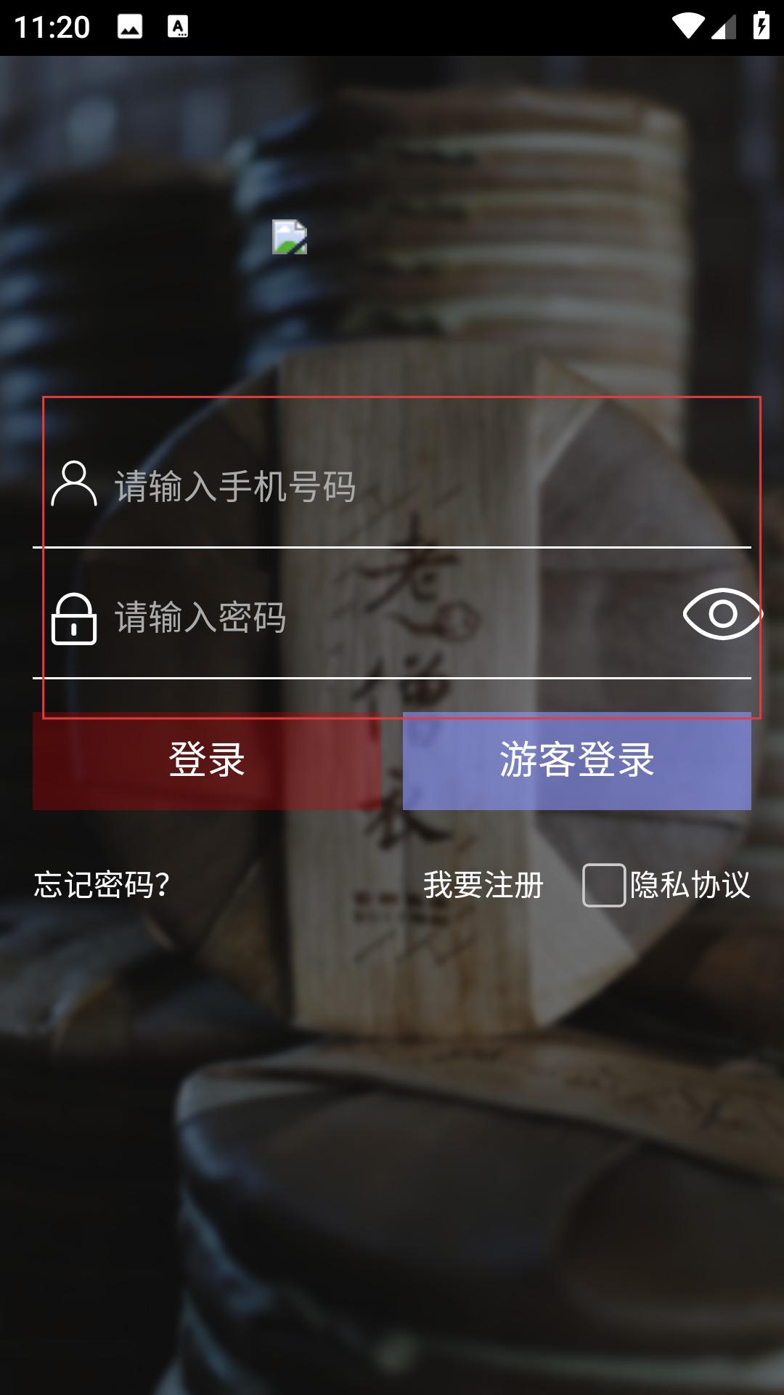Check the 隐私协议 agreement checkbox
Screen dimensions: 784x1395
[x=604, y=885]
